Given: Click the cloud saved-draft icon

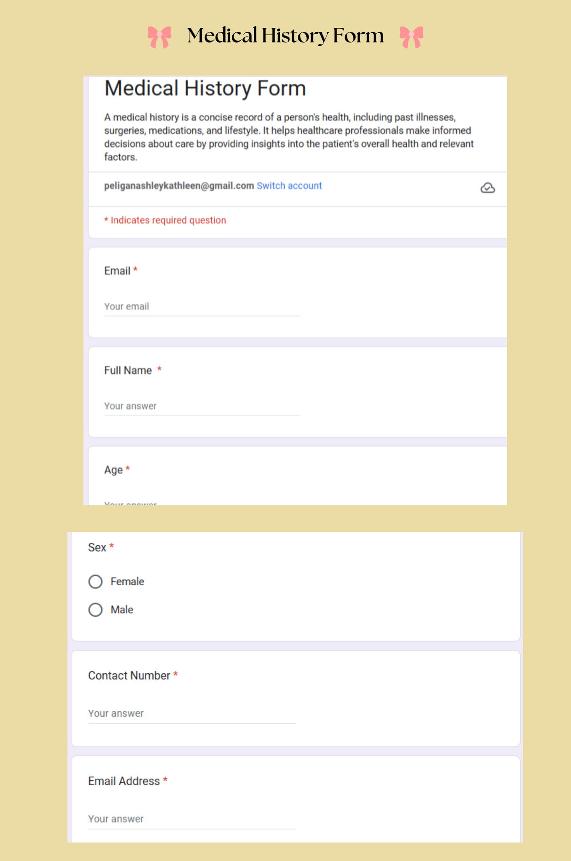Looking at the screenshot, I should click(x=487, y=188).
